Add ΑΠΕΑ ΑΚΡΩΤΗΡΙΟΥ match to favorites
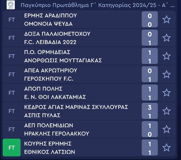Viewport: 181px width, 160px height. pos(166,74)
